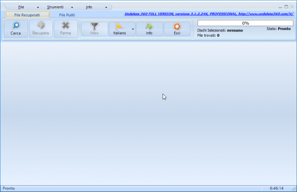Viewport: 297px width, 192px height.
Task: Start a search with the Cerca button
Action: click(x=16, y=29)
